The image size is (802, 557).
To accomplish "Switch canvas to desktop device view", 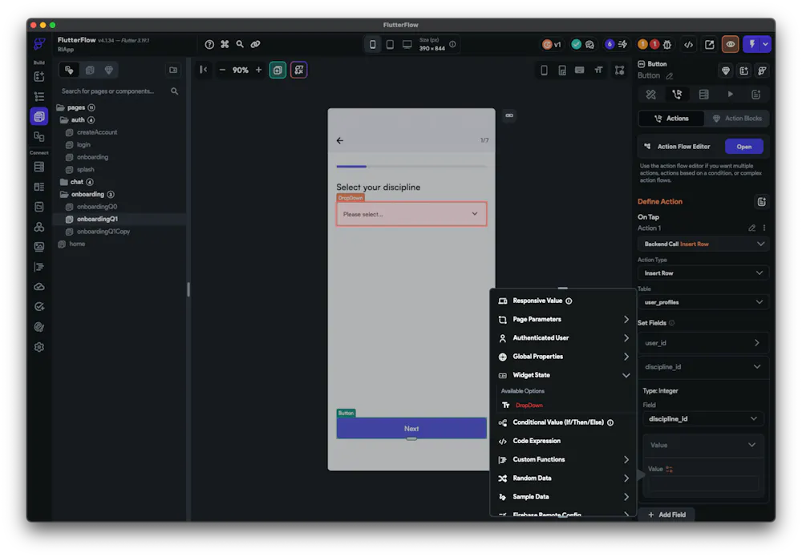I will tap(407, 44).
